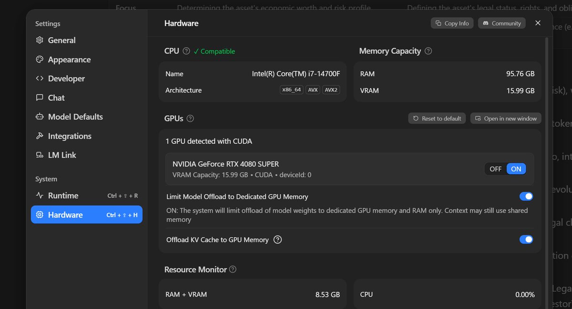
Task: Toggle Limit Model Offload to Dedicated GPU Memory
Action: coord(526,197)
